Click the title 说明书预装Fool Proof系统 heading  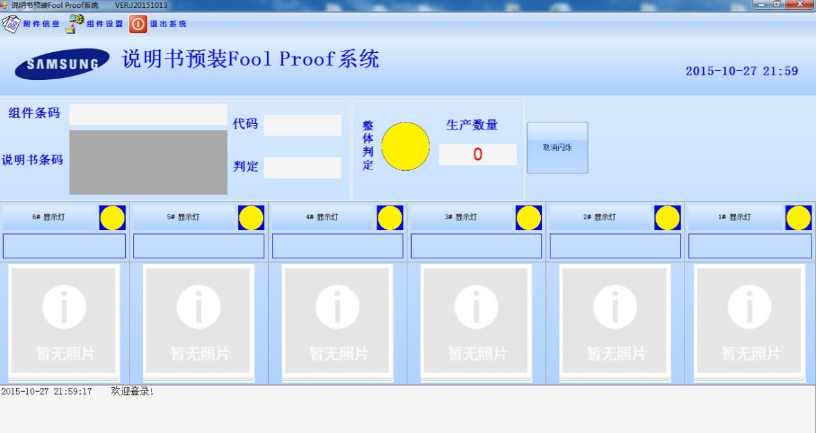[x=251, y=59]
